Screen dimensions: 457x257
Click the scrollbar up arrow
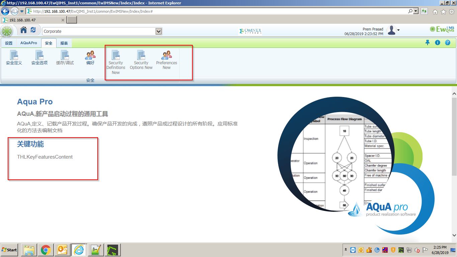(x=454, y=94)
